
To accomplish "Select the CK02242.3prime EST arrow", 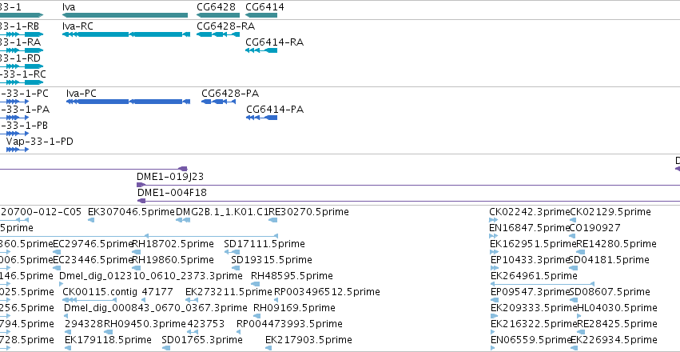I will pos(494,220).
